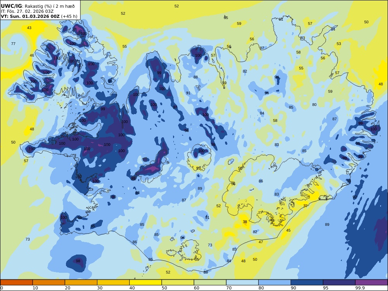Screen dimensions: 388x291
Task: Select the 'IT: Fös. 27. 02. 2026 03Z' line
Action: coord(27,11)
